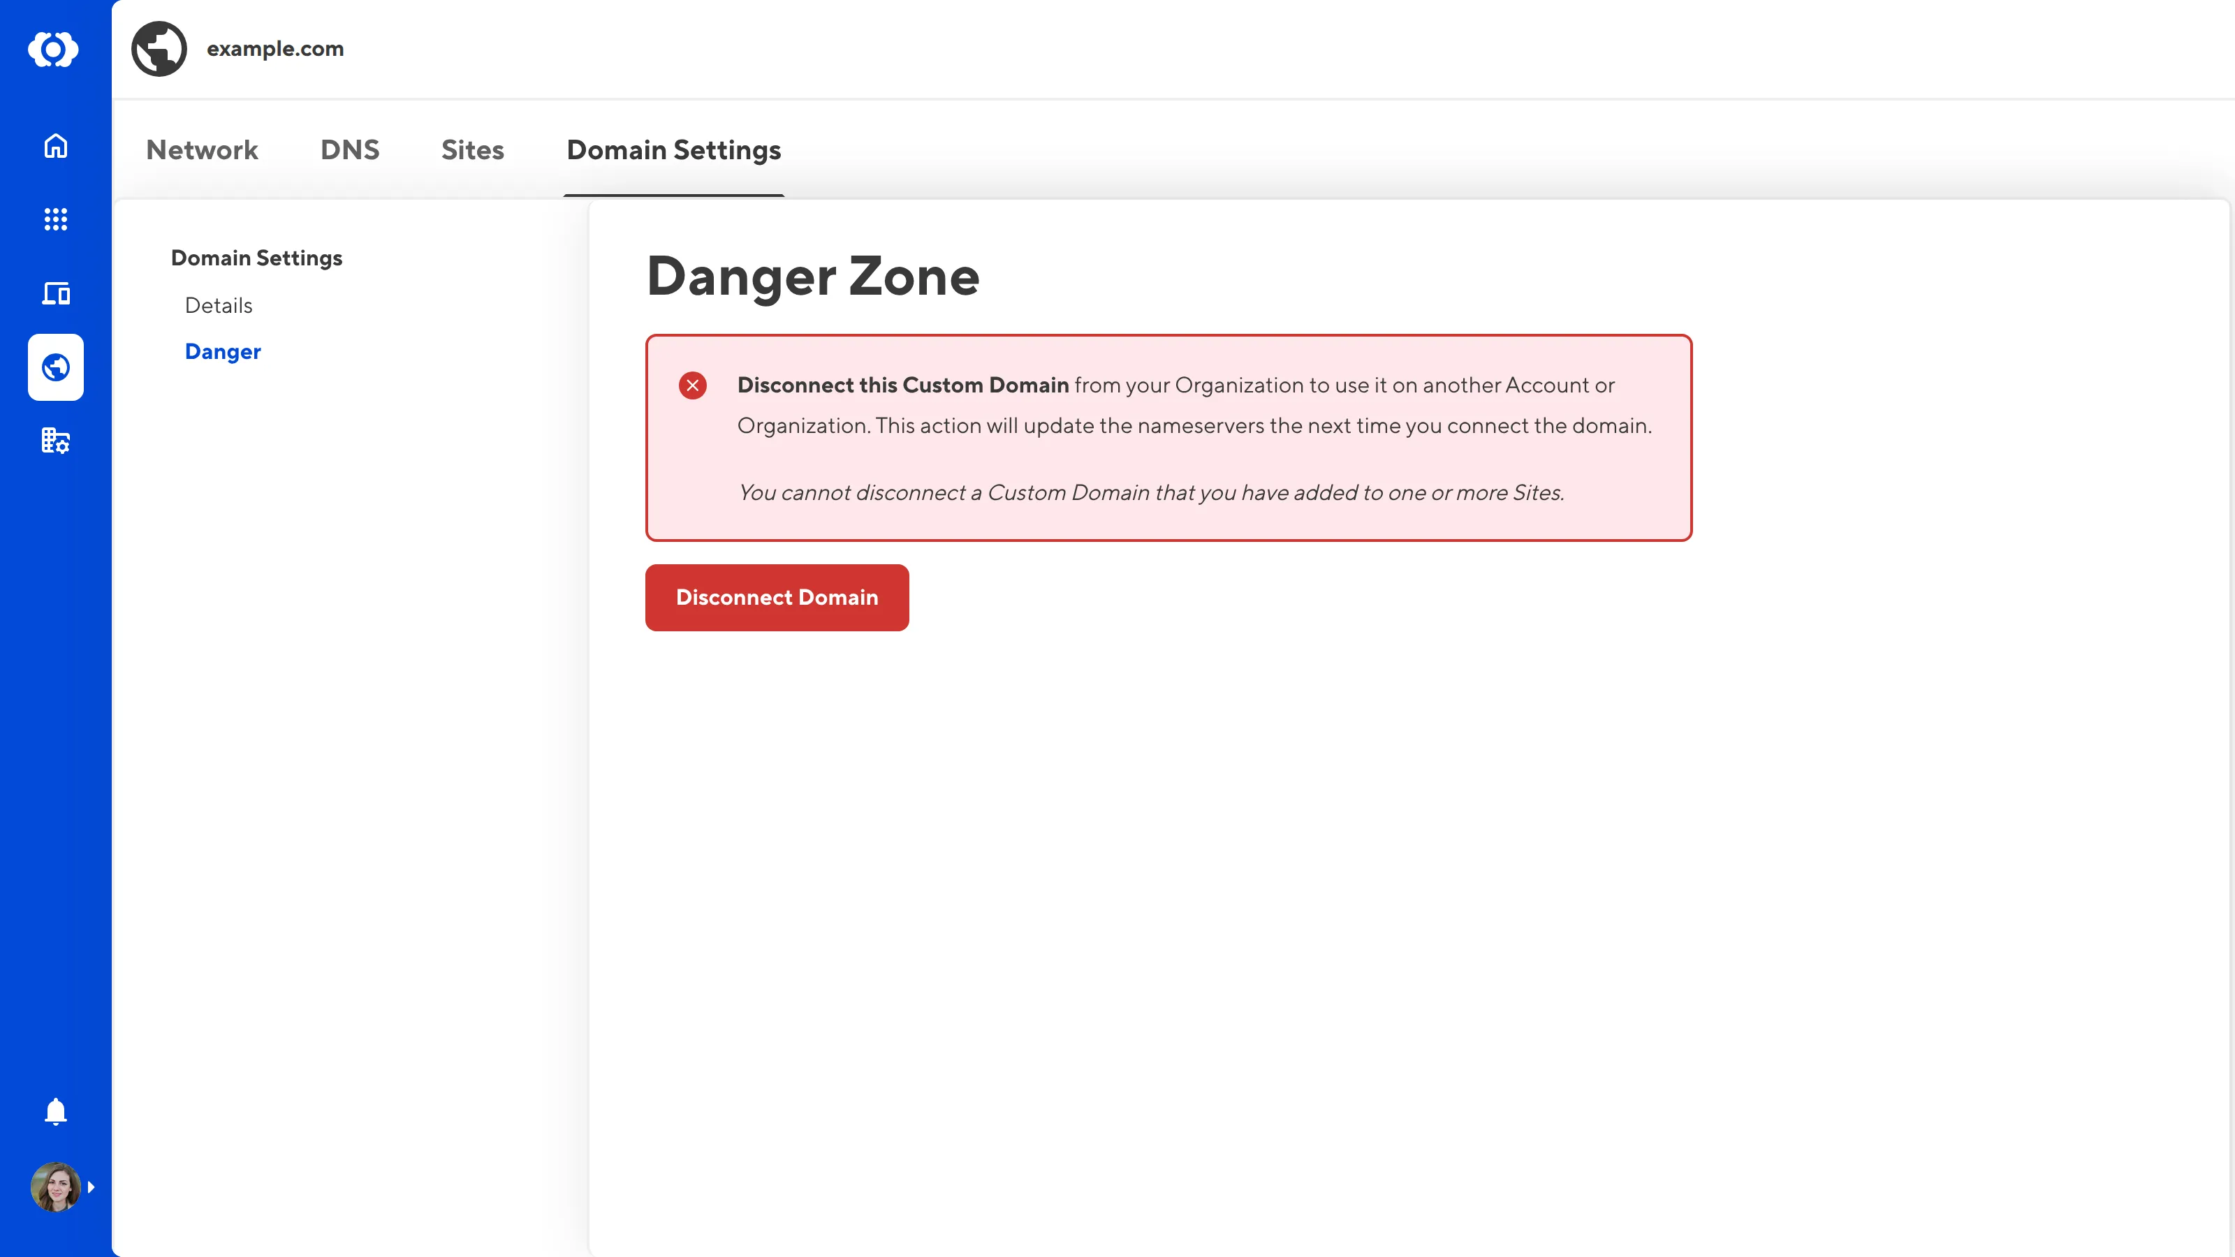Expand the user account menu arrow

tap(92, 1186)
